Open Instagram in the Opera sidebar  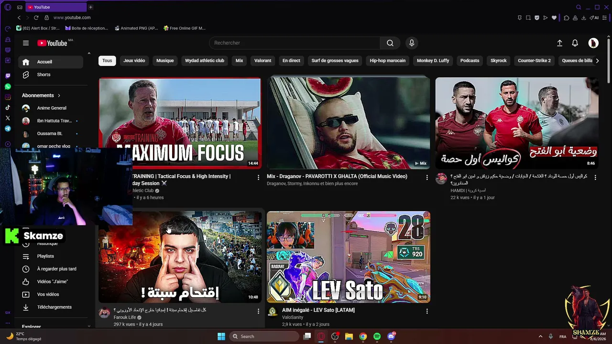8,97
